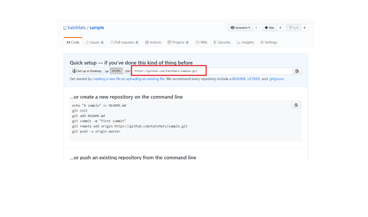
Task: Open the Pull requests tab
Action: [x=125, y=42]
